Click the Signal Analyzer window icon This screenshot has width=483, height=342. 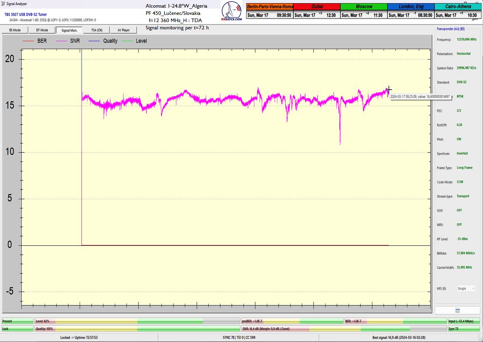coord(3,4)
